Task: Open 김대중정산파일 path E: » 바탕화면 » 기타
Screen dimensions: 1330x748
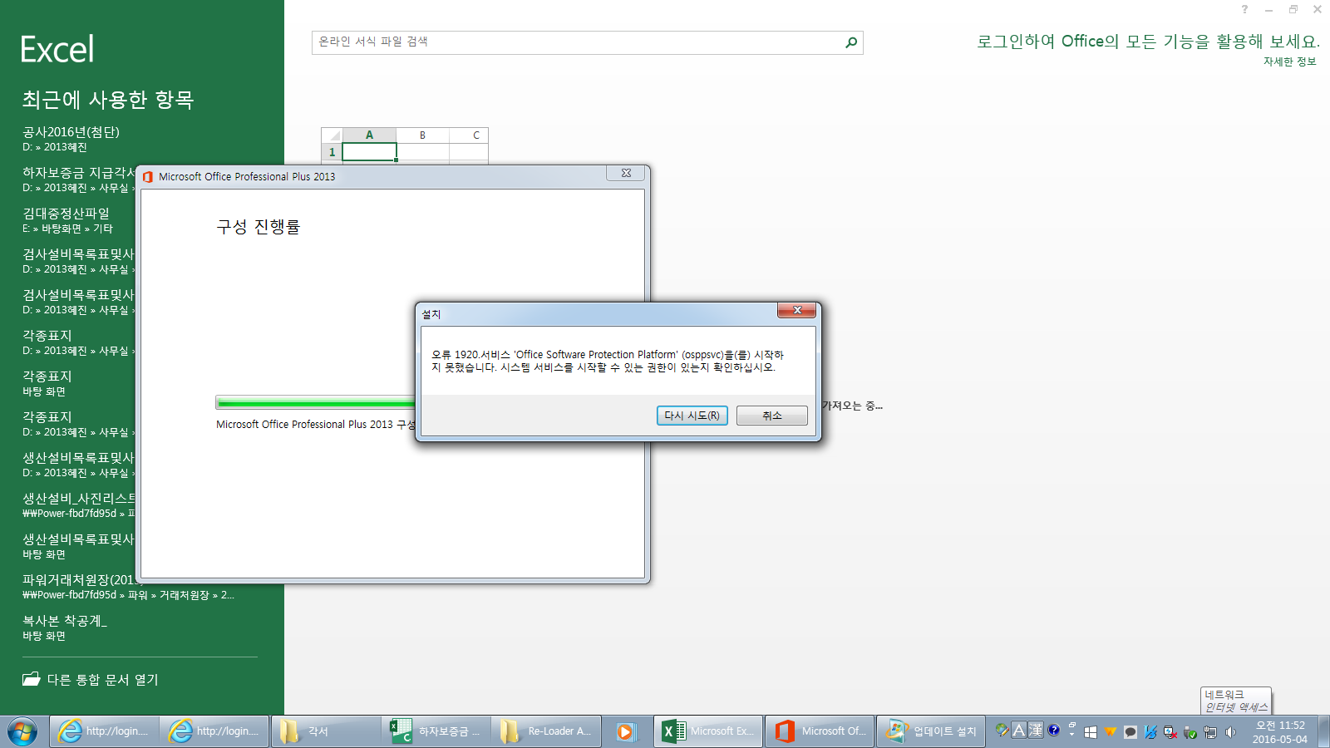Action: (67, 229)
